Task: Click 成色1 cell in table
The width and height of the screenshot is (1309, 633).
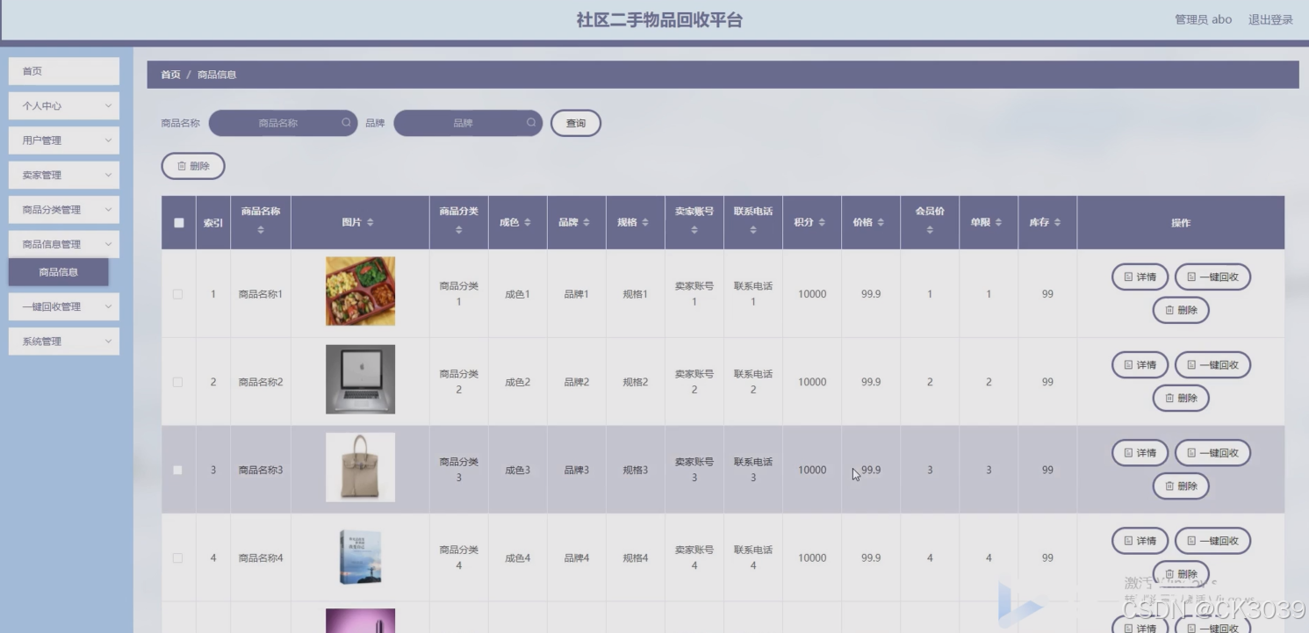Action: (x=518, y=294)
